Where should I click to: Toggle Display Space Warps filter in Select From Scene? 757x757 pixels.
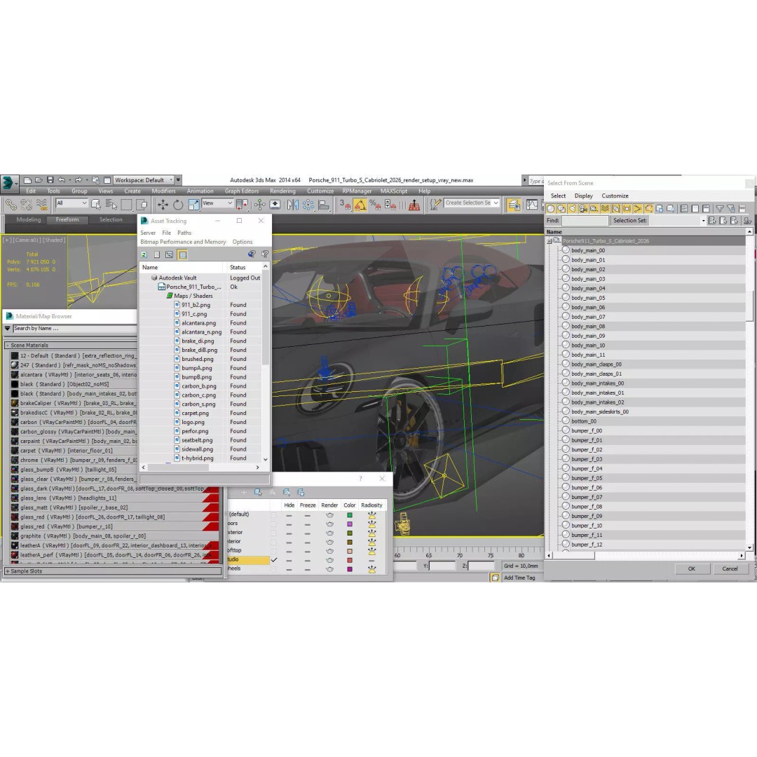605,209
